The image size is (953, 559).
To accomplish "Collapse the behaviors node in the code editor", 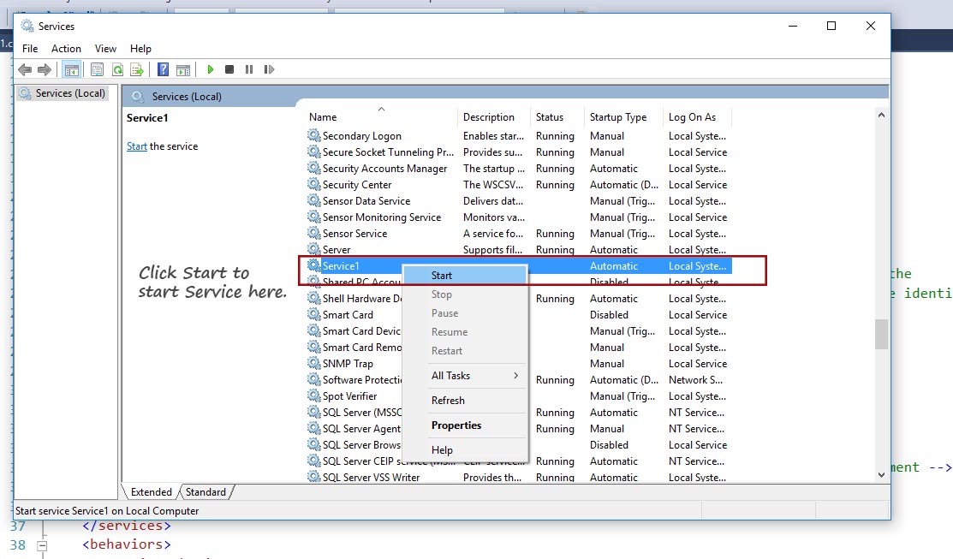I will [42, 545].
